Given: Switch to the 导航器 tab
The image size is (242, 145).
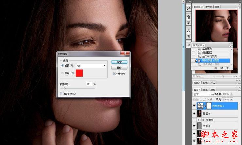Looking at the screenshot, I should [197, 7].
